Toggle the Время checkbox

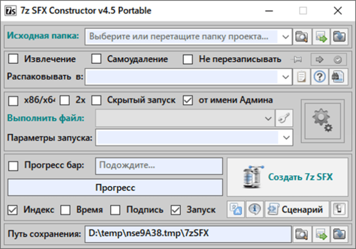coord(65,210)
